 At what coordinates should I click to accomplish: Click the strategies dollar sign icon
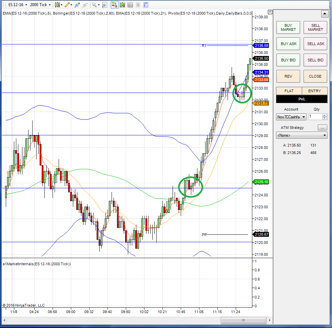click(138, 5)
